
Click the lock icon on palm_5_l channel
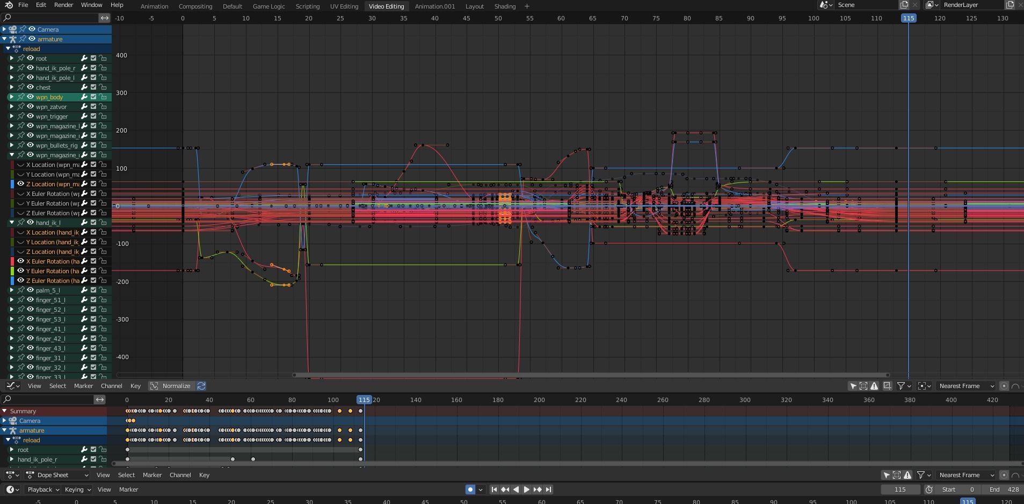(x=103, y=290)
